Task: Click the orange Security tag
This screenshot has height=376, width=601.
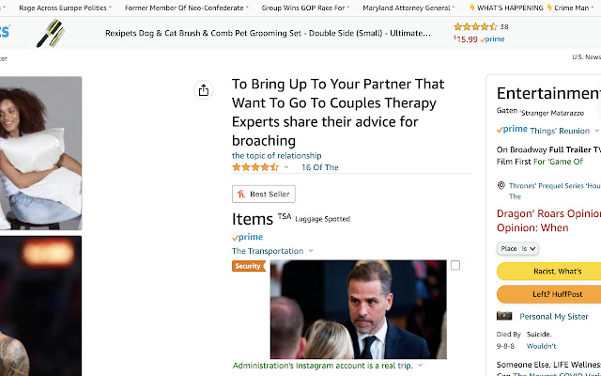Action: 248,266
